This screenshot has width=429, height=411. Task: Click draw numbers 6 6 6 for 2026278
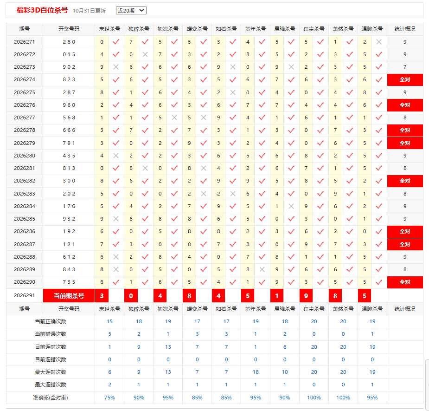point(69,130)
